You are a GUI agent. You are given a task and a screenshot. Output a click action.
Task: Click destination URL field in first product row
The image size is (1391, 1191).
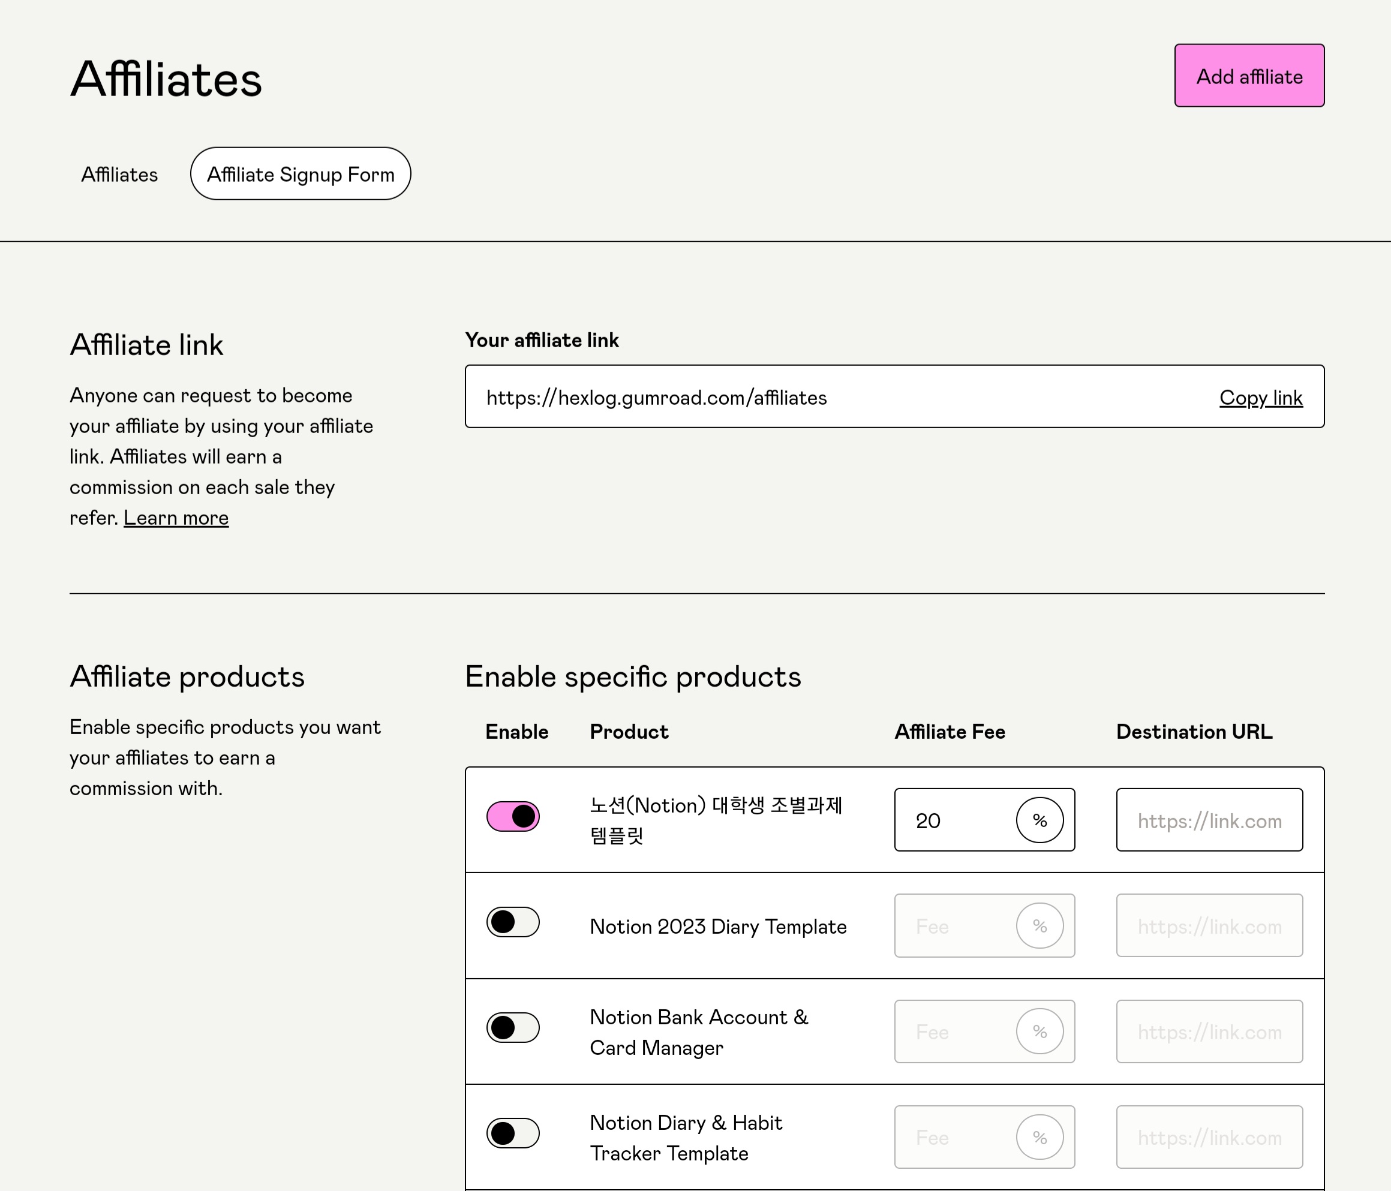[1209, 820]
